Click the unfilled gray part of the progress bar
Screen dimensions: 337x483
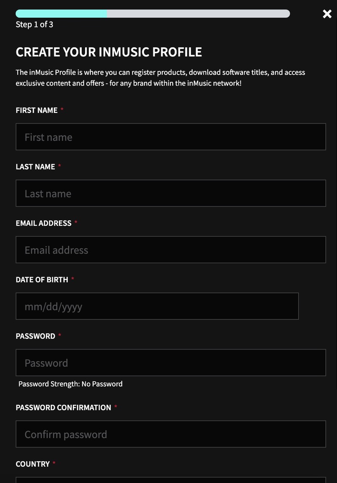(x=198, y=13)
